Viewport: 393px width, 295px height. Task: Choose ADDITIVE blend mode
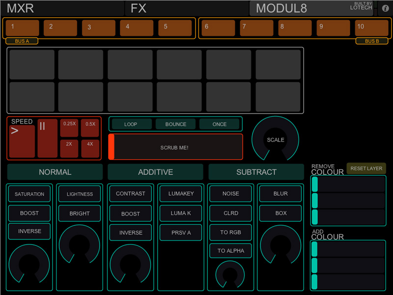click(x=155, y=172)
